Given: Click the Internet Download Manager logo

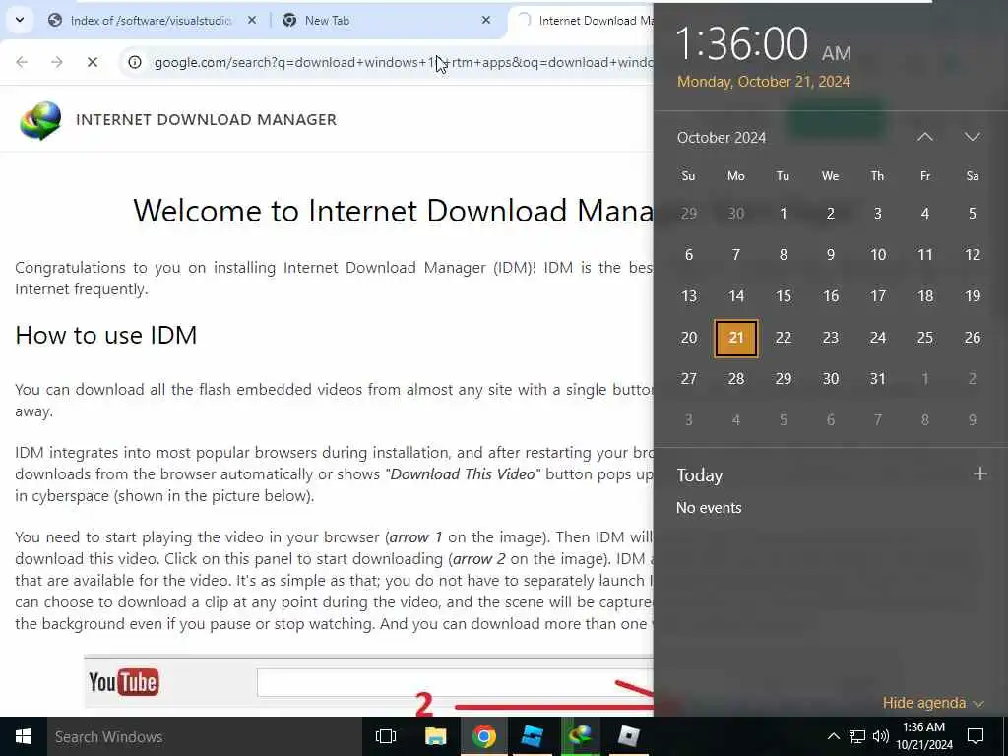Looking at the screenshot, I should (40, 120).
